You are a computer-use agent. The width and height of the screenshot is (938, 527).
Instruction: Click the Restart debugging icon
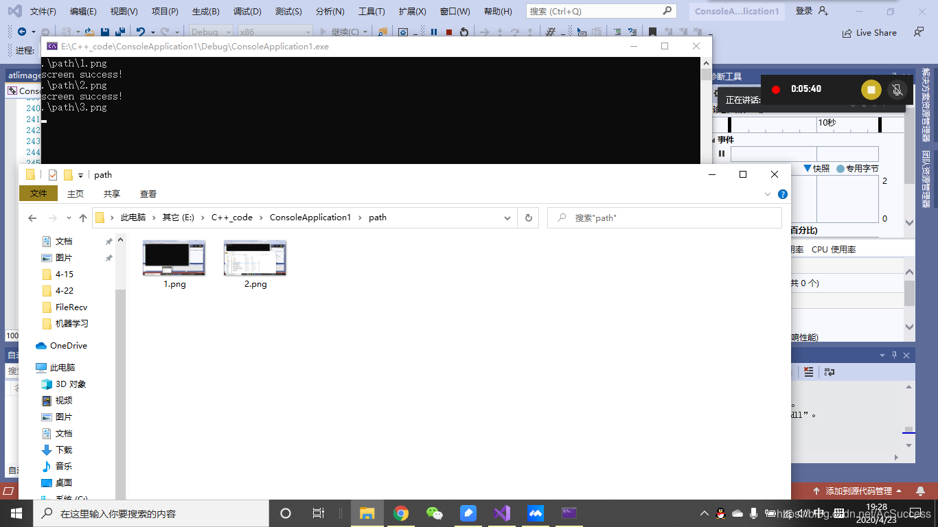[464, 31]
